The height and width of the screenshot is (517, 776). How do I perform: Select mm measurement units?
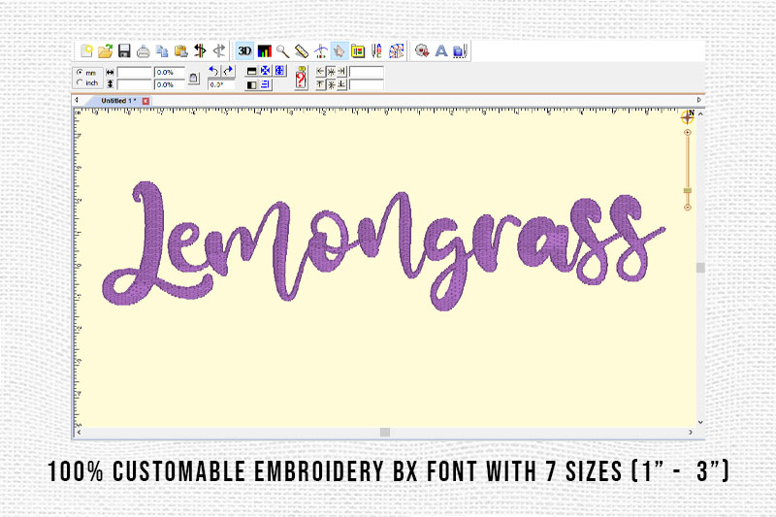(87, 72)
